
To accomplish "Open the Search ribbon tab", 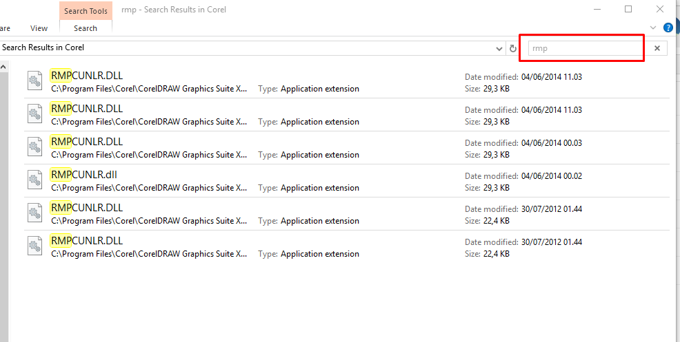I will pos(86,28).
